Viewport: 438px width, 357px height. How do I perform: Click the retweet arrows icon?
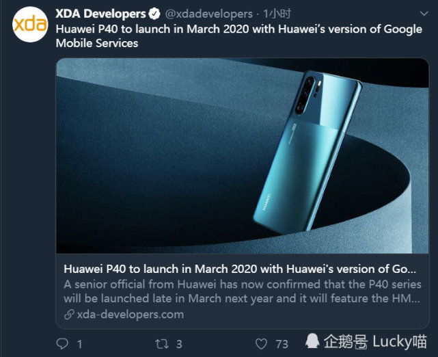pos(162,344)
